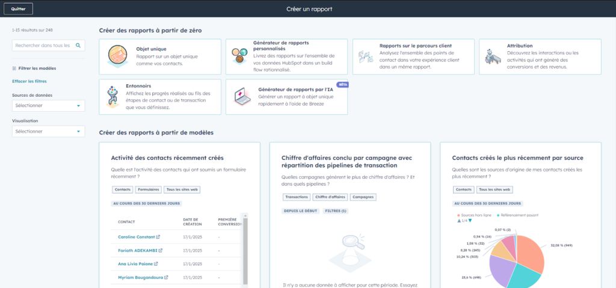Click the 10,24 % (303) pie label

point(466,256)
